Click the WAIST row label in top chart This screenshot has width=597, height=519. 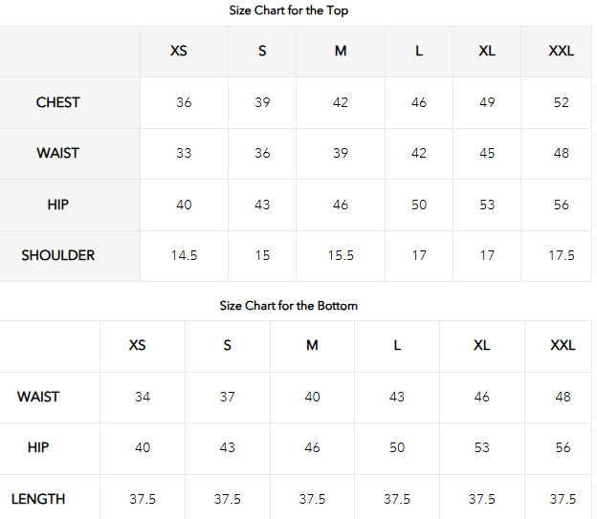point(58,153)
